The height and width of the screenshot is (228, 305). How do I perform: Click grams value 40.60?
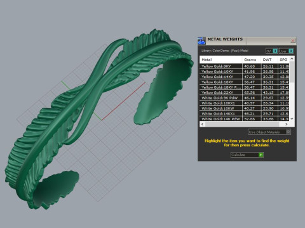(x=249, y=66)
